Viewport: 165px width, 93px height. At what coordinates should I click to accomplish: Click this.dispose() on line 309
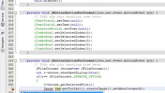click(x=48, y=1)
